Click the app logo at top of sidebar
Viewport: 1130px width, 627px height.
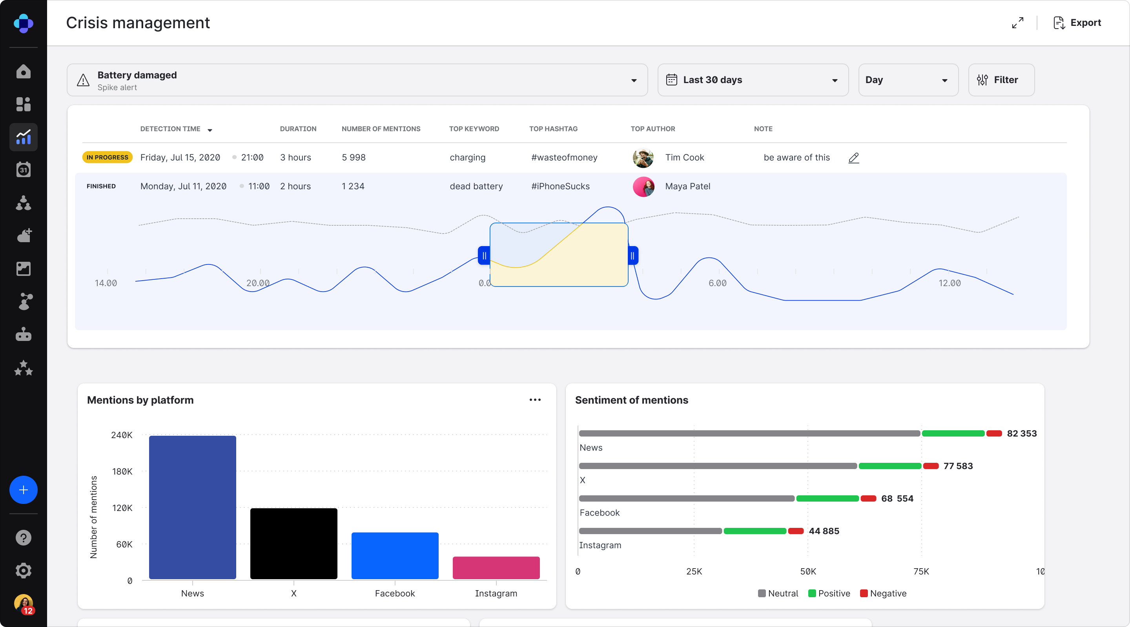[23, 23]
